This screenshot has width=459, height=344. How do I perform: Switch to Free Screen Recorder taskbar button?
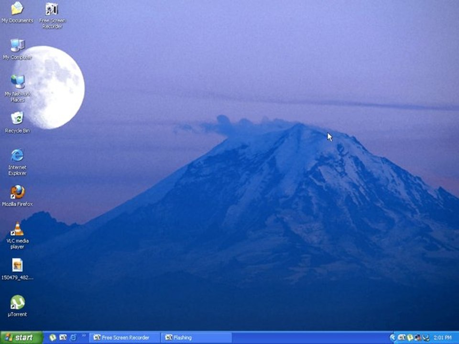(x=125, y=338)
